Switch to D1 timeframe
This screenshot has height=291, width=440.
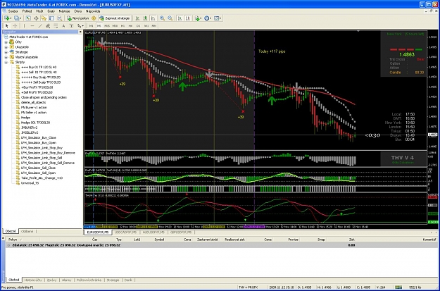tap(139, 26)
